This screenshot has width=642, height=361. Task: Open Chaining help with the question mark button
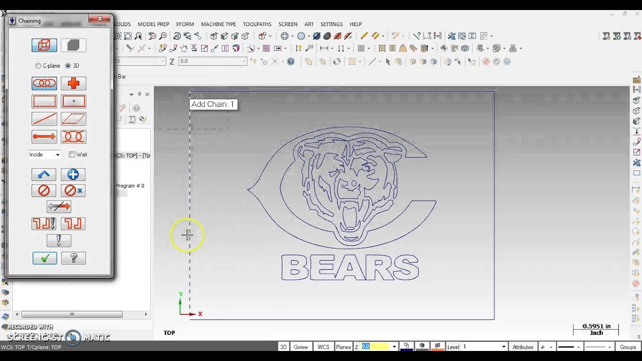73,258
